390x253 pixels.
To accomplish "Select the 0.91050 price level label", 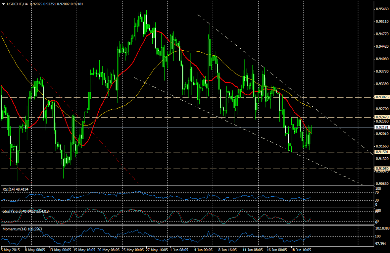I will click(381, 168).
